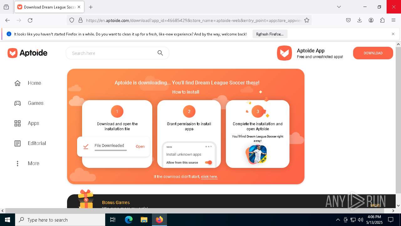Open Task View on the taskbar
Screen dimensions: 401x226
click(x=113, y=220)
